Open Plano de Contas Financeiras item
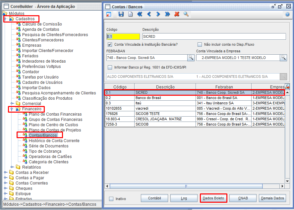Screen dimensions: 294x210 point(55,114)
